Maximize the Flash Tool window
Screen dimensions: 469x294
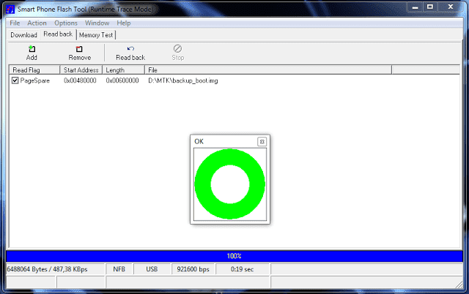point(430,7)
